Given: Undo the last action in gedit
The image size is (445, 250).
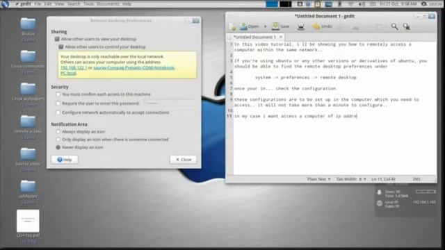Looking at the screenshot, I should 323,26.
